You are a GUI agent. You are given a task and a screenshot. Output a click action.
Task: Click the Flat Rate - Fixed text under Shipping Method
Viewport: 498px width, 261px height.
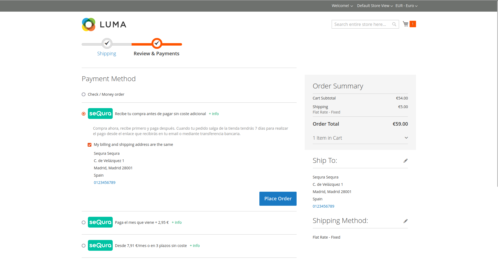[x=327, y=237]
